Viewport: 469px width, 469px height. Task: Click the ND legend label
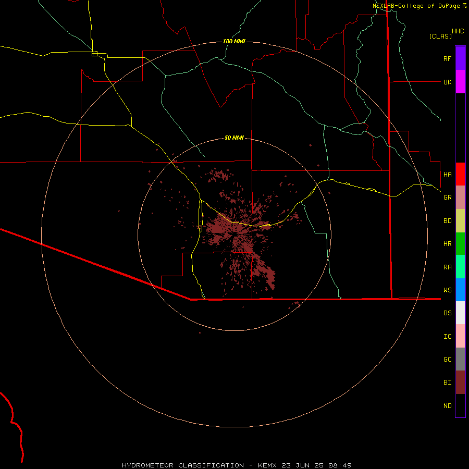click(447, 406)
